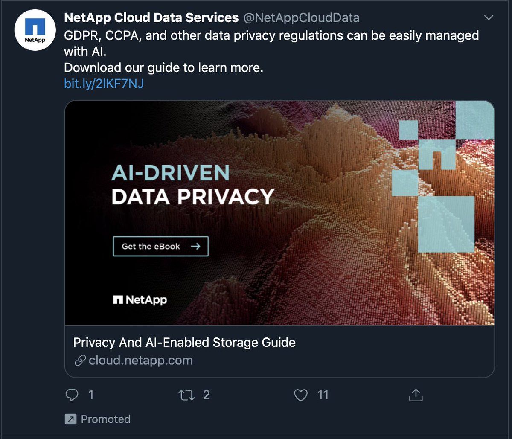The width and height of the screenshot is (512, 439).
Task: Open the tweet options chevron menu
Action: [489, 18]
